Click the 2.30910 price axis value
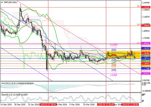The height and width of the screenshot is (107, 151). (x=146, y=10)
